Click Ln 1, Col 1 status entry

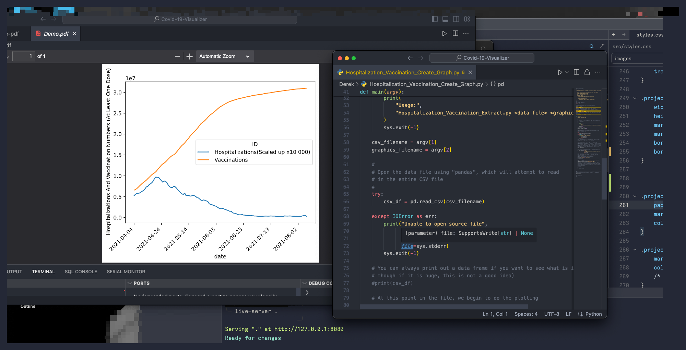[x=495, y=314]
